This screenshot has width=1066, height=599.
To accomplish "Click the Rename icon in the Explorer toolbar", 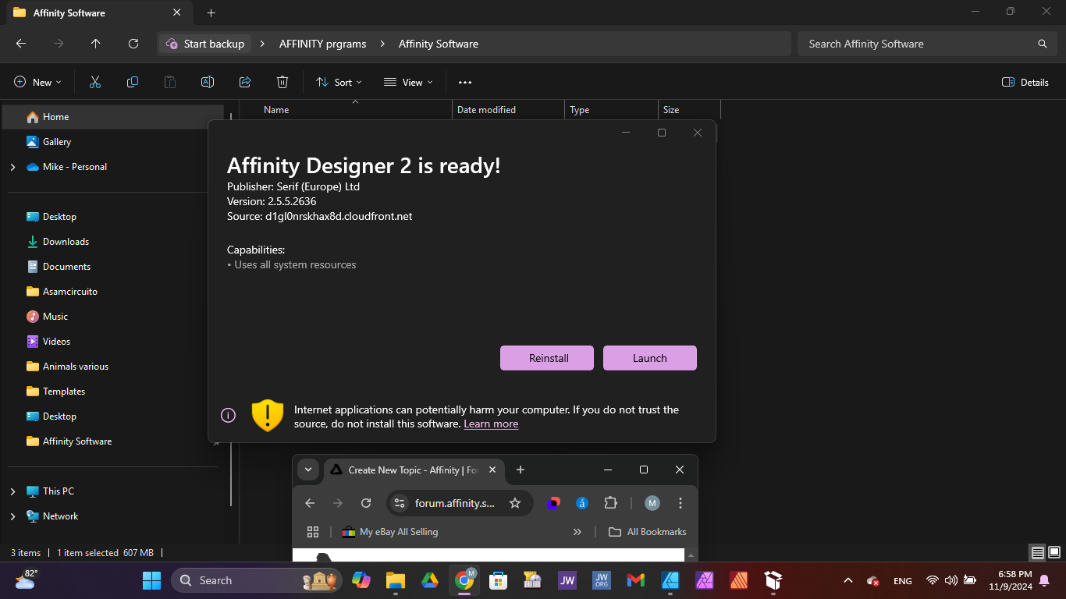I will coord(208,82).
